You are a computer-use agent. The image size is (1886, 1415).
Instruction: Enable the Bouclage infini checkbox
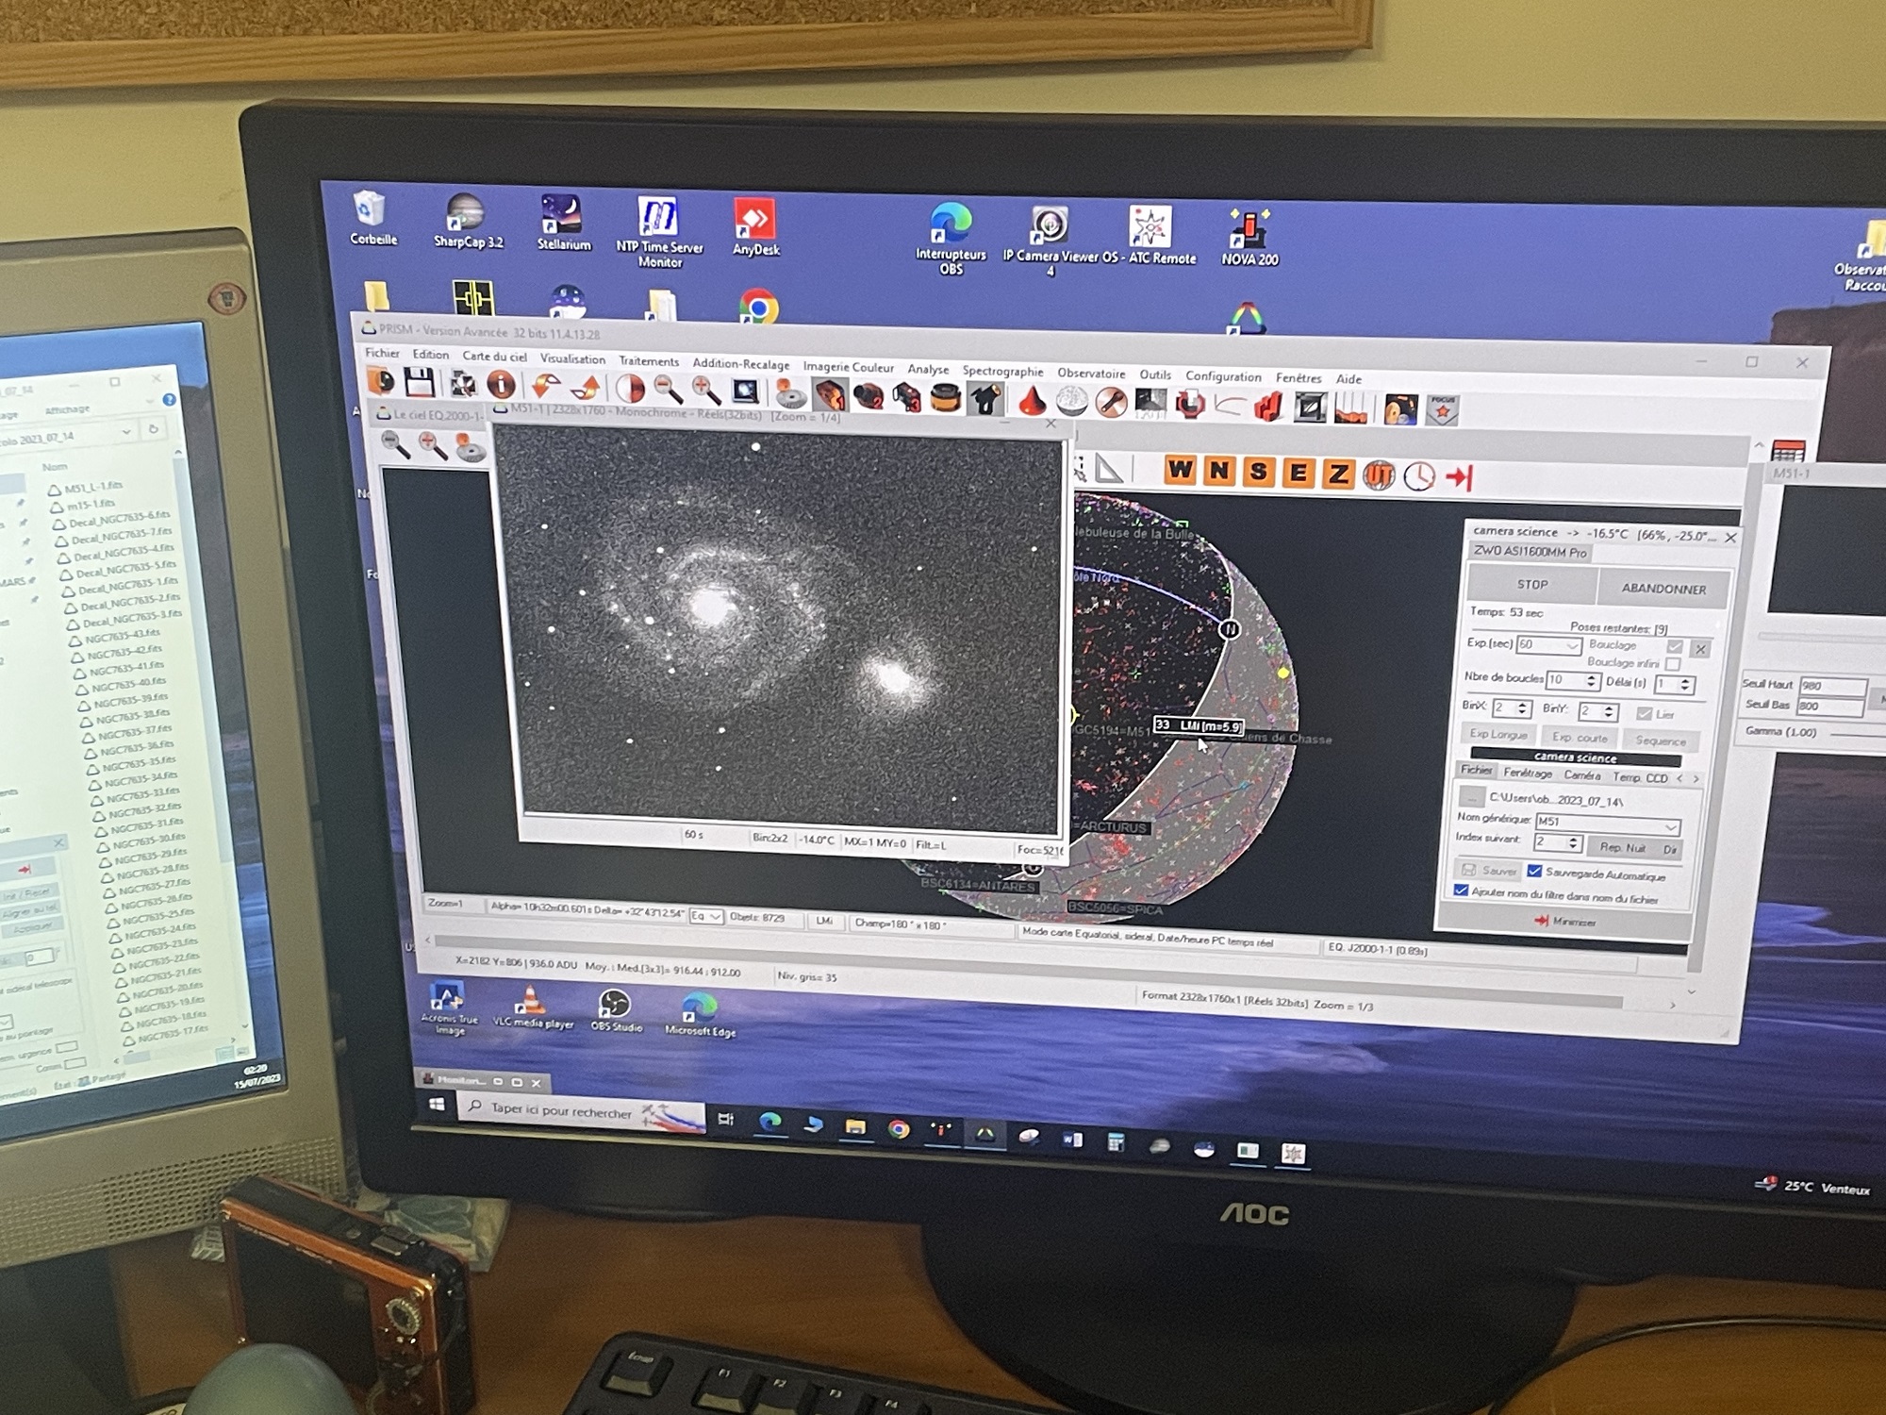click(x=1673, y=663)
